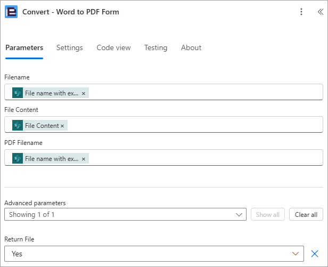Click the Encodian connector icon in header

pyautogui.click(x=11, y=12)
